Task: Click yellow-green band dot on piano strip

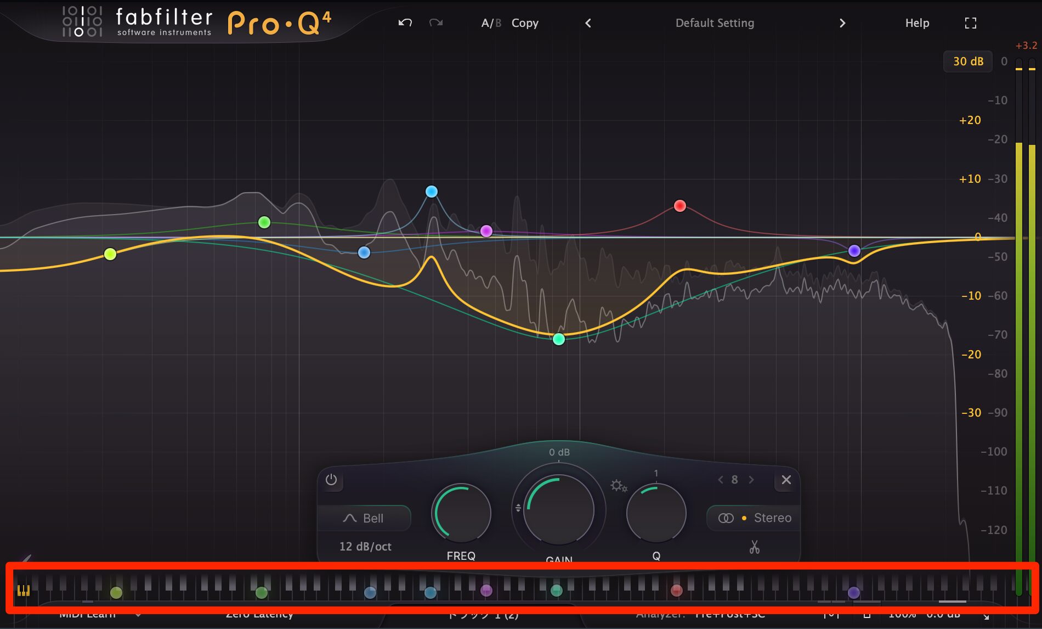Action: [x=116, y=593]
